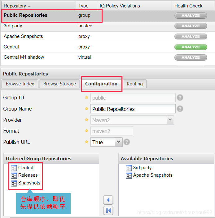The height and width of the screenshot is (218, 215).
Task: Click ANALYZE button for Apache Snapshots
Action: 191,36
